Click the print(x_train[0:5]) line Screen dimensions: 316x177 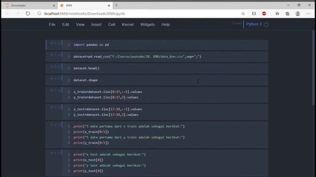(91, 132)
